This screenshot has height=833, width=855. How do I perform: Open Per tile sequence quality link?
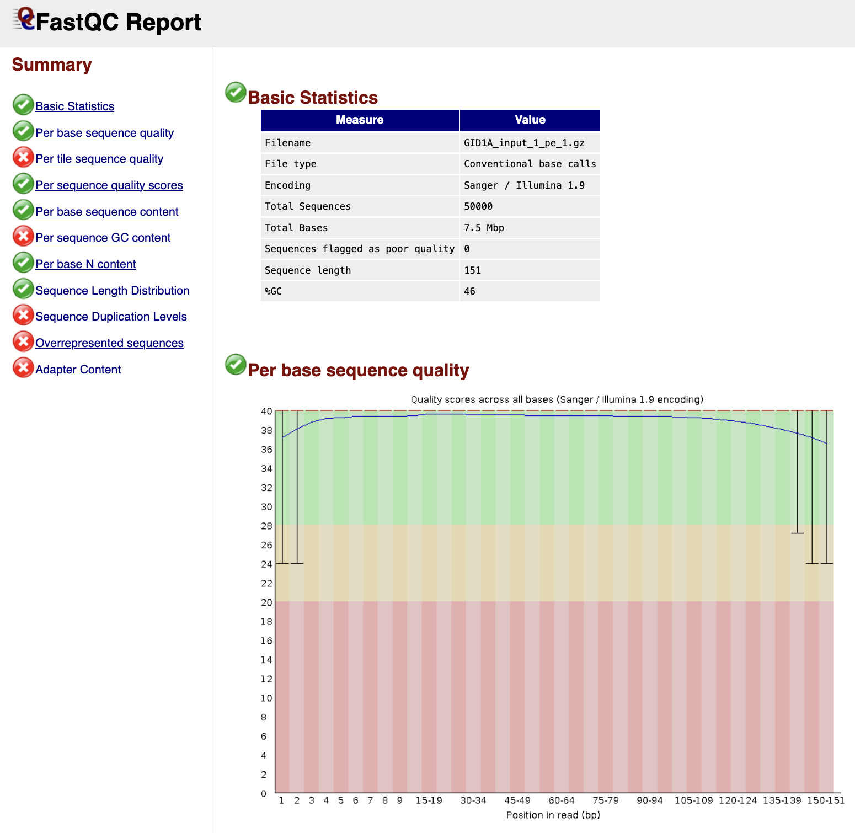pos(99,159)
